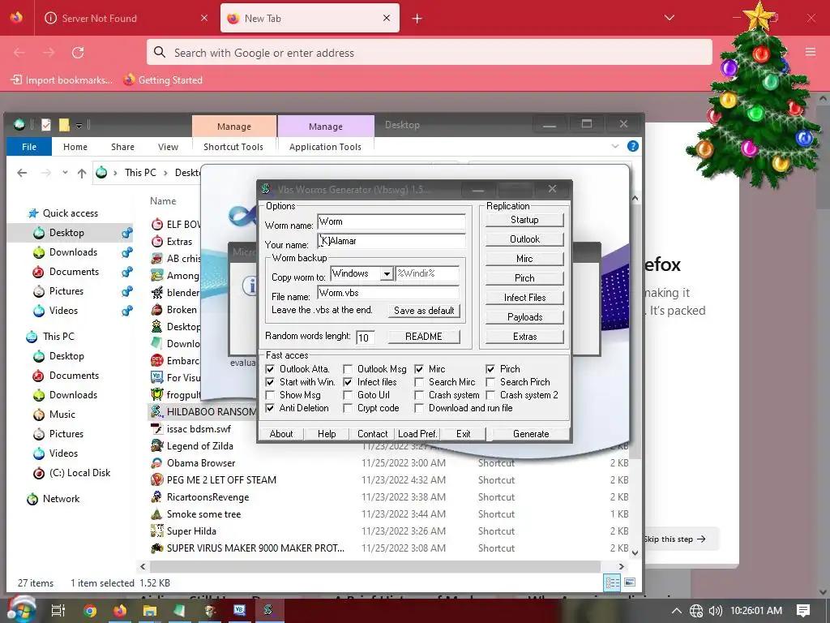
Task: Close the Server Not Found tab
Action: (x=204, y=18)
